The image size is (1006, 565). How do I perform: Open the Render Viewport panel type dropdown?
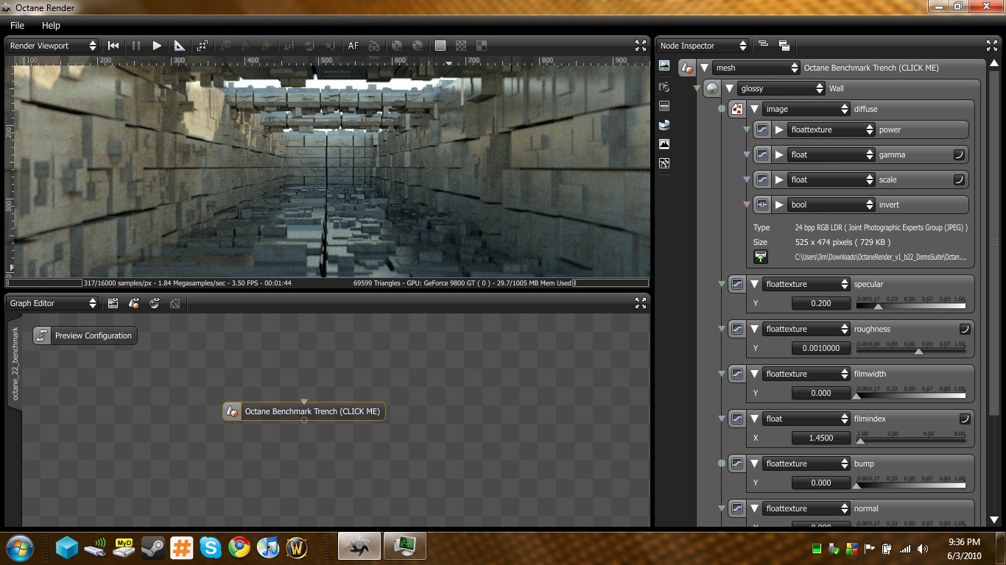point(52,46)
